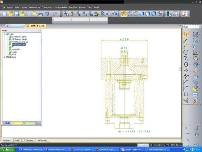
Task: Select the Extrude boss feature tool
Action: coord(195,58)
